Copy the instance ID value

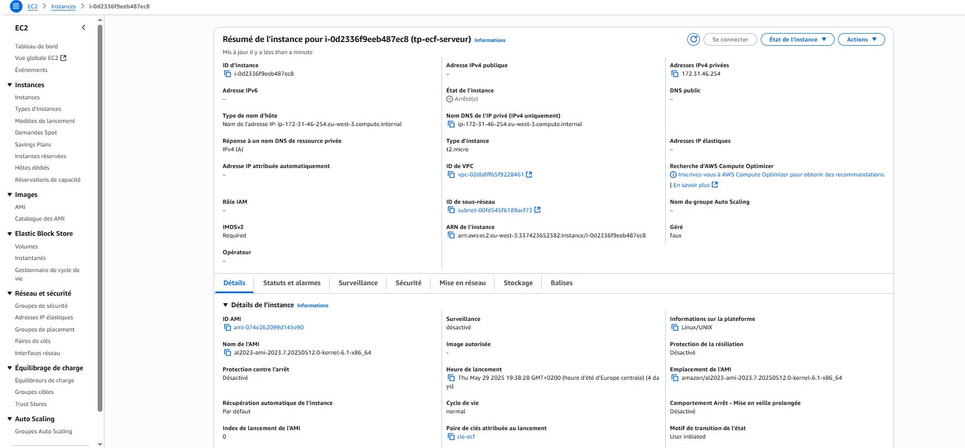click(x=227, y=74)
